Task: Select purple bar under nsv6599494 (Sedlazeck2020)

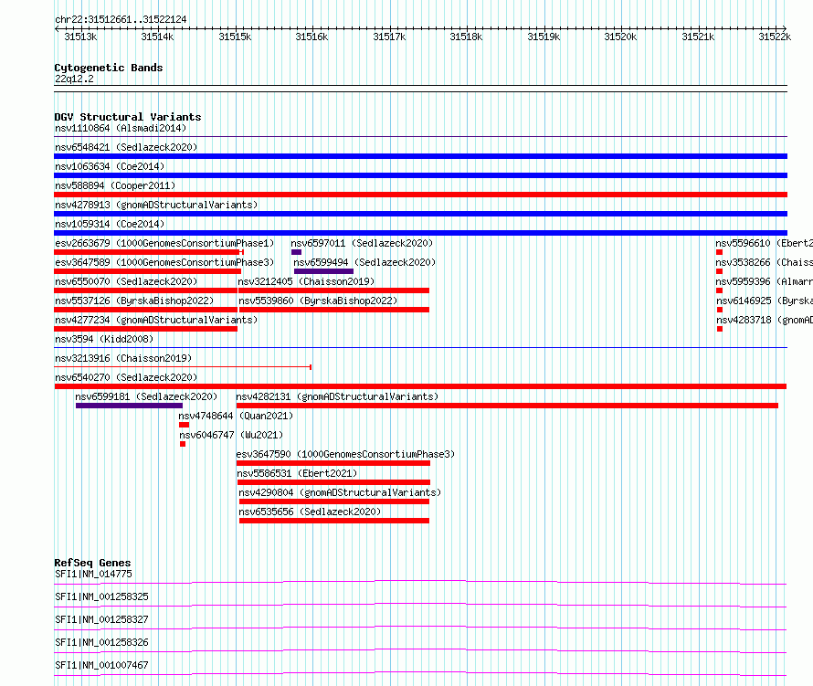Action: click(x=323, y=271)
